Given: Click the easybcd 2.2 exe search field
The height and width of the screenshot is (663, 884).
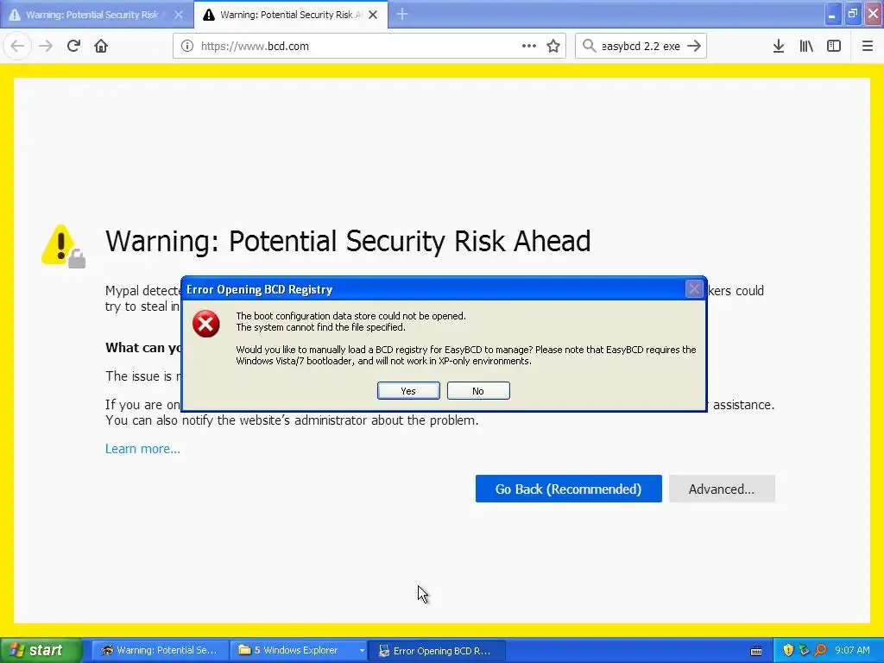Looking at the screenshot, I should point(641,47).
